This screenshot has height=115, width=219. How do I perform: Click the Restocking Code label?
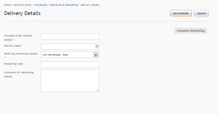tap(13, 64)
